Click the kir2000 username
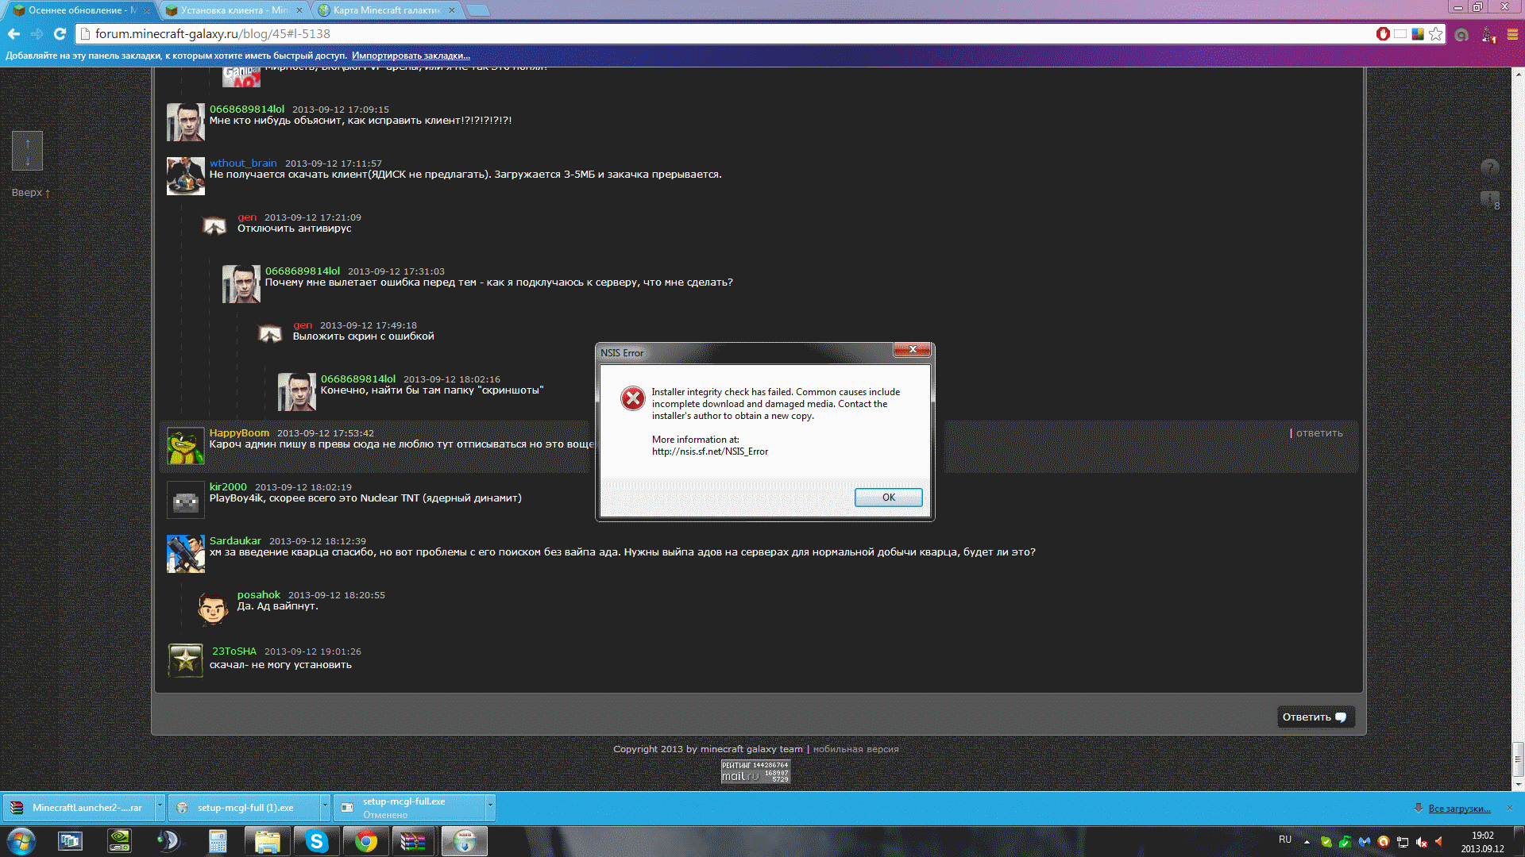The width and height of the screenshot is (1525, 857). point(228,486)
